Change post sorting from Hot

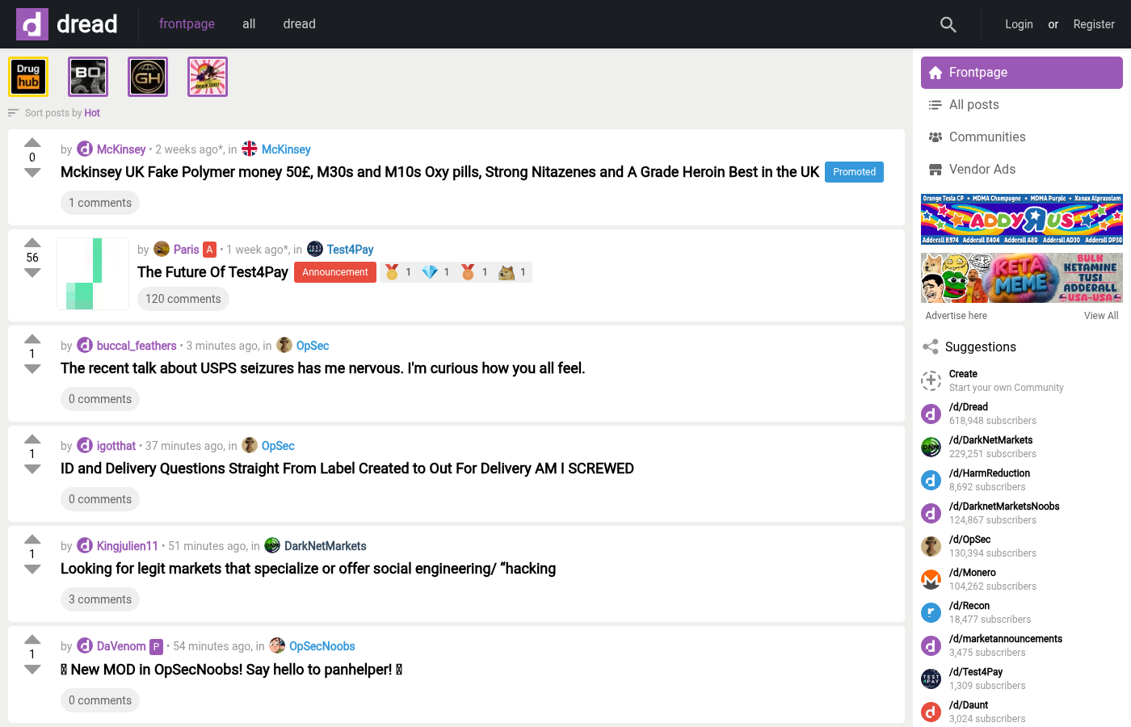[x=92, y=113]
